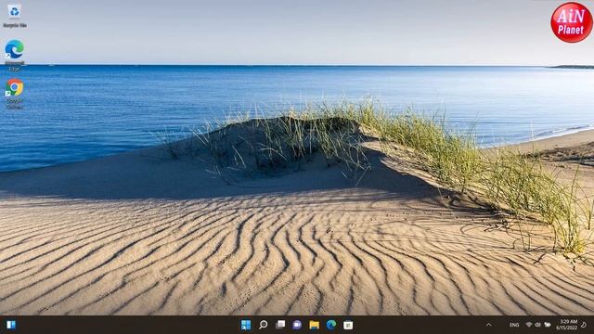Open File Explorer from the taskbar

click(x=314, y=325)
